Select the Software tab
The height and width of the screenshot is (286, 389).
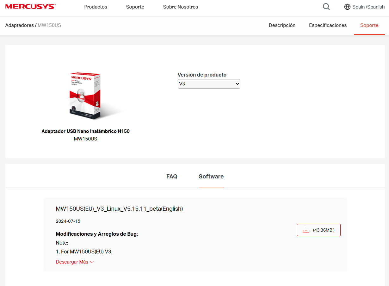tap(211, 177)
